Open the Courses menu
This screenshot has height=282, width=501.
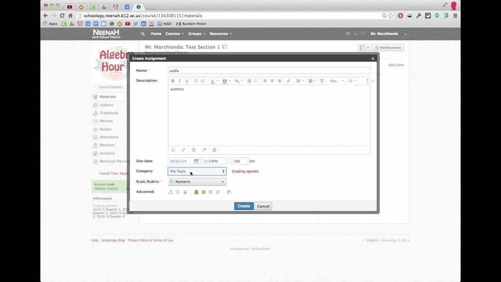pyautogui.click(x=175, y=34)
